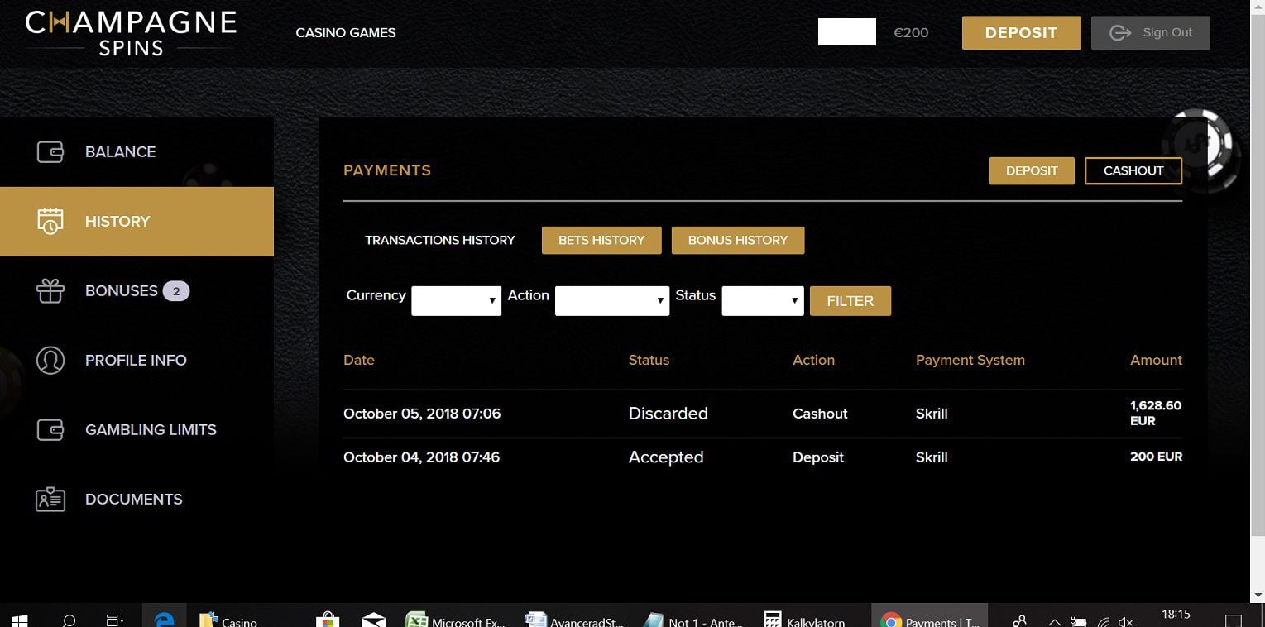Click the Amount column header

pos(1156,361)
